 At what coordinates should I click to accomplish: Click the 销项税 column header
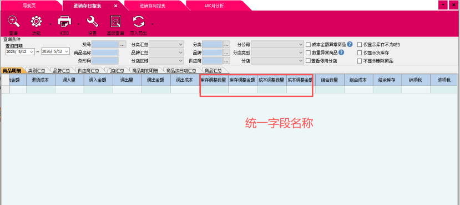pyautogui.click(x=416, y=80)
